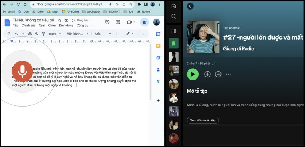Click the browser forward arrow
305x147 pixels.
tap(11, 4)
